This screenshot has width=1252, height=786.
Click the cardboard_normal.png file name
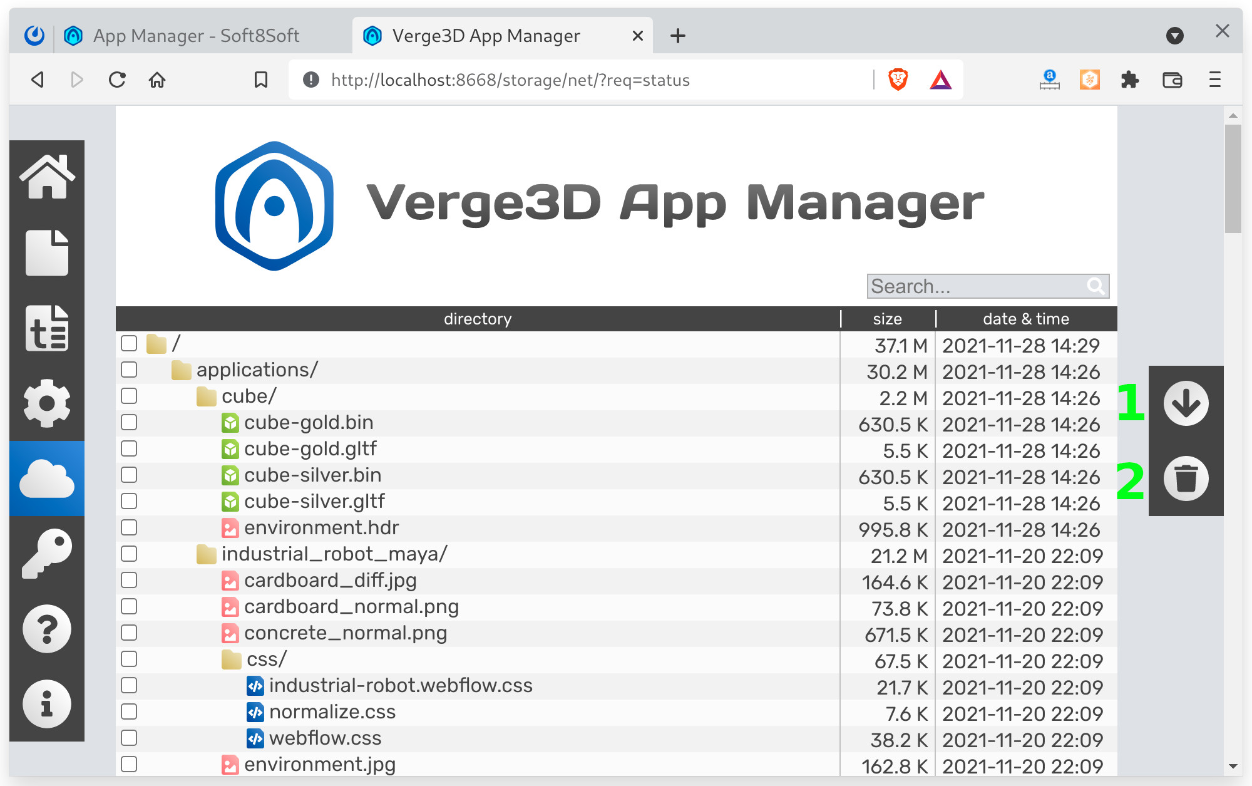tap(351, 607)
